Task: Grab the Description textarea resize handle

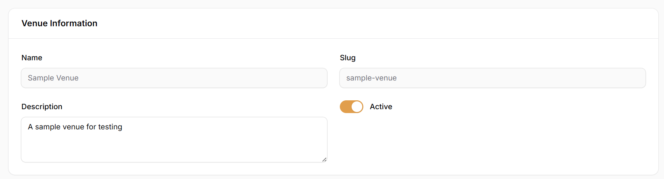Action: tap(324, 160)
